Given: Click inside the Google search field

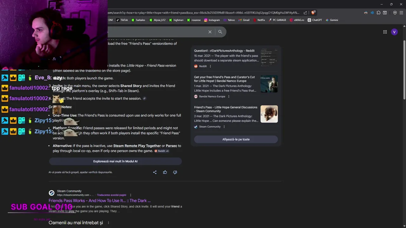Looking at the screenshot, I should [157, 32].
